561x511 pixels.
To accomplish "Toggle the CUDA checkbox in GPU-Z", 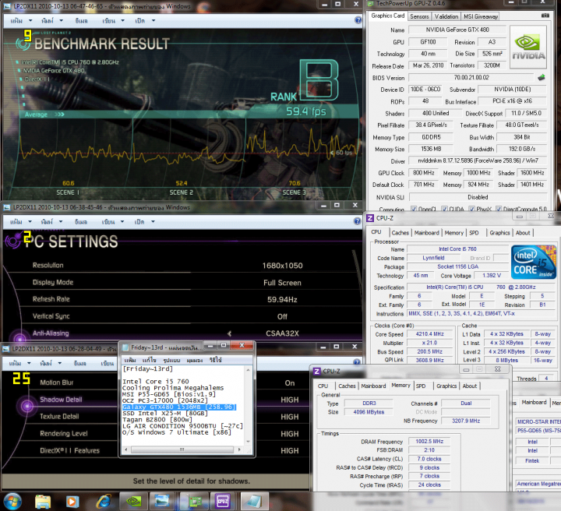I will click(x=444, y=209).
